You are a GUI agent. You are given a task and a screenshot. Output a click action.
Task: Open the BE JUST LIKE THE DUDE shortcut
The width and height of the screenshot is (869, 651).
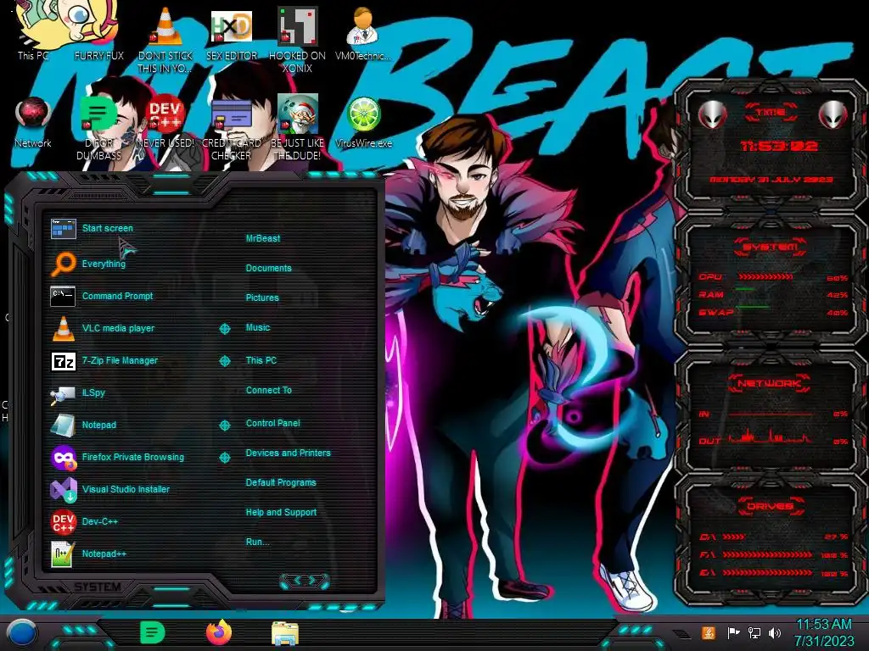click(298, 127)
